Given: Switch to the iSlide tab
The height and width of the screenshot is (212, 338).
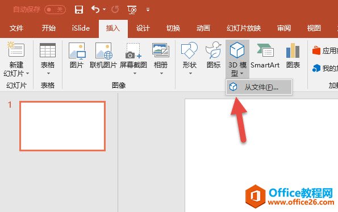Looking at the screenshot, I should 81,28.
